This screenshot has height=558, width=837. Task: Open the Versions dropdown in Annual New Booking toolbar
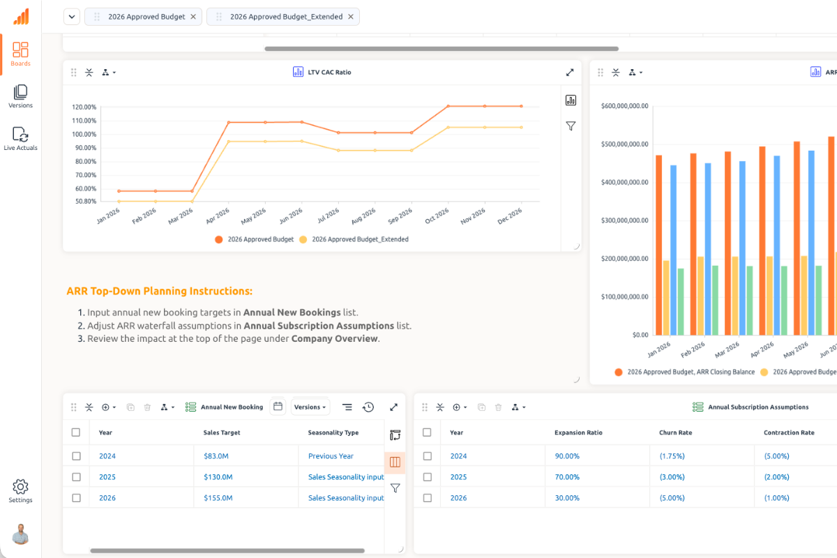pyautogui.click(x=310, y=407)
